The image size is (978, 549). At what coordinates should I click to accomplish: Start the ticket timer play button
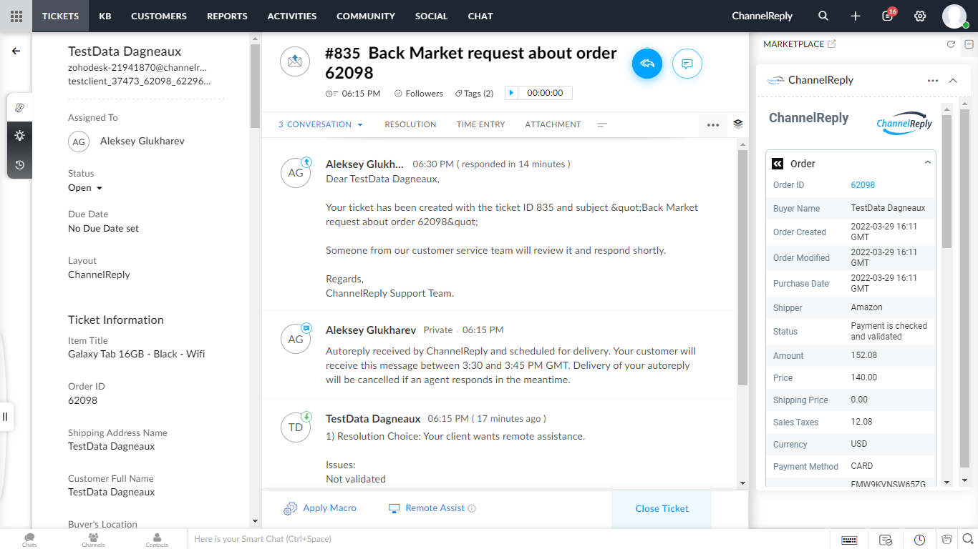tap(511, 93)
